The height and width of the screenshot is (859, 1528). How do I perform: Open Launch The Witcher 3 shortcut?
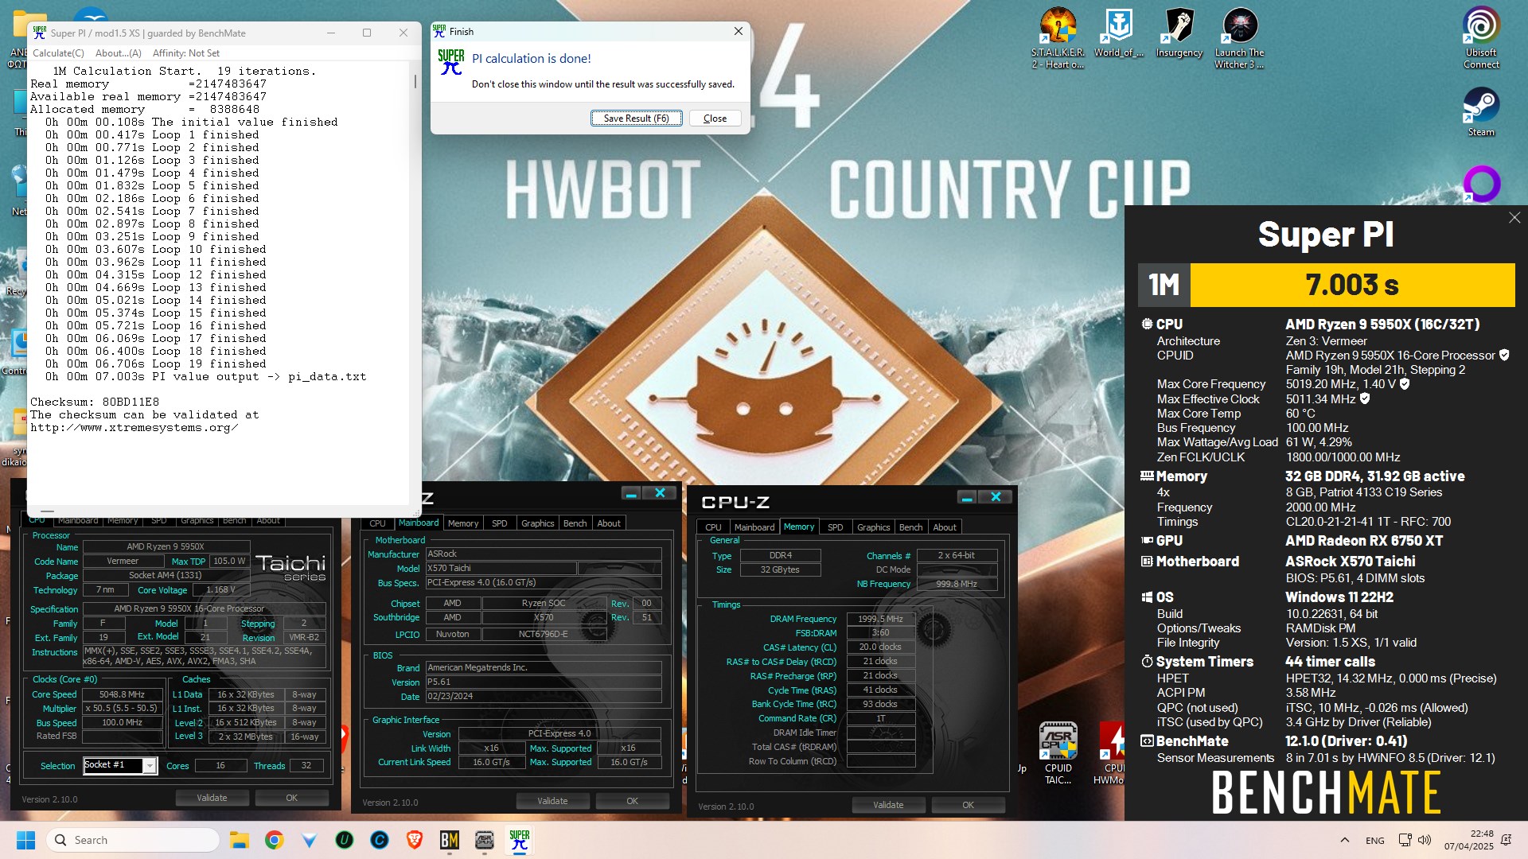tap(1239, 37)
